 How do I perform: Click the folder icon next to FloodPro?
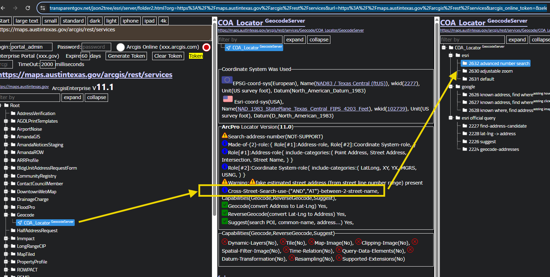pos(13,207)
